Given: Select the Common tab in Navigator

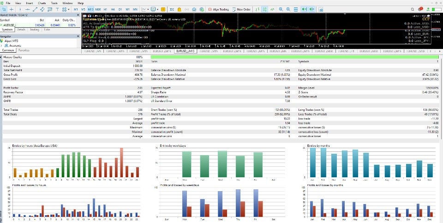Looking at the screenshot, I should coord(8,50).
